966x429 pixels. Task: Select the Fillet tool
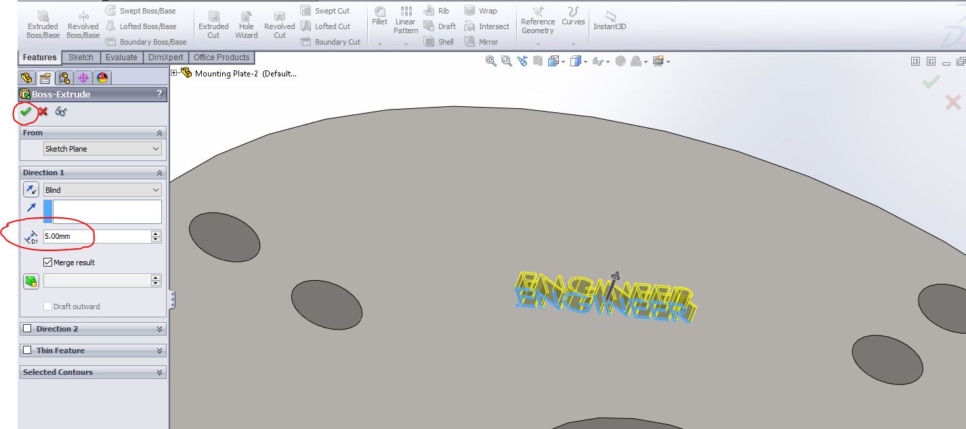pyautogui.click(x=380, y=16)
